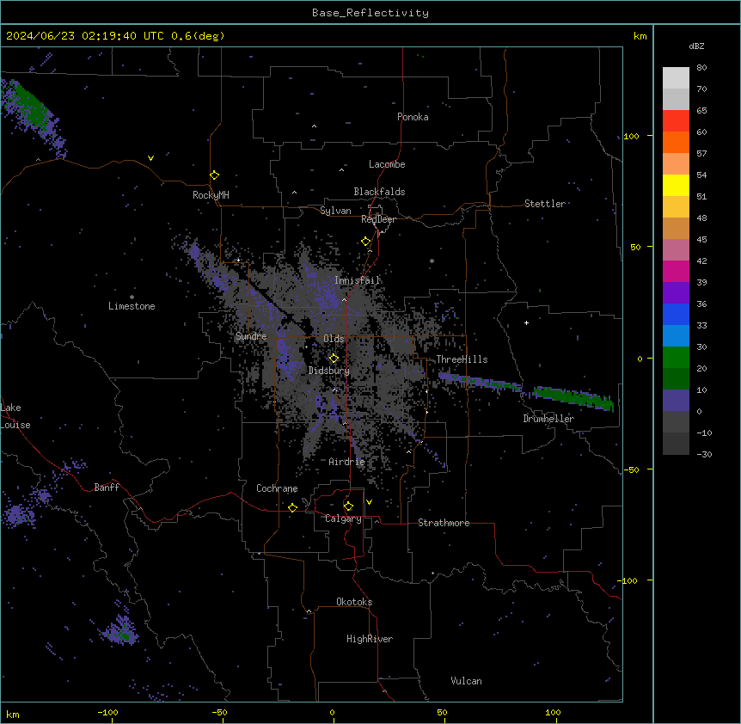Select the Calgary city label

pyautogui.click(x=343, y=518)
